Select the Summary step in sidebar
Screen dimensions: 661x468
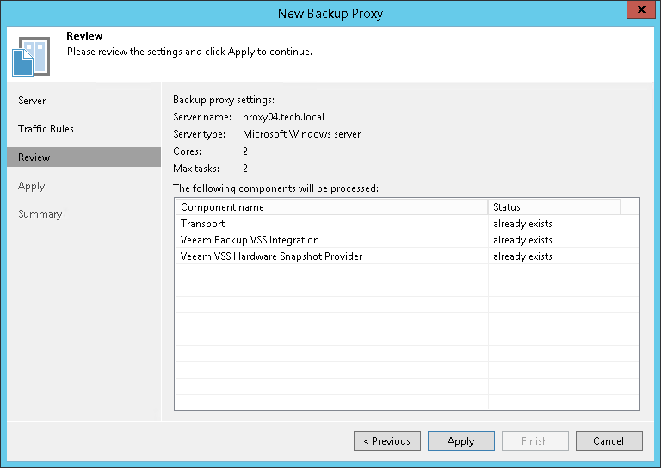[x=40, y=214]
